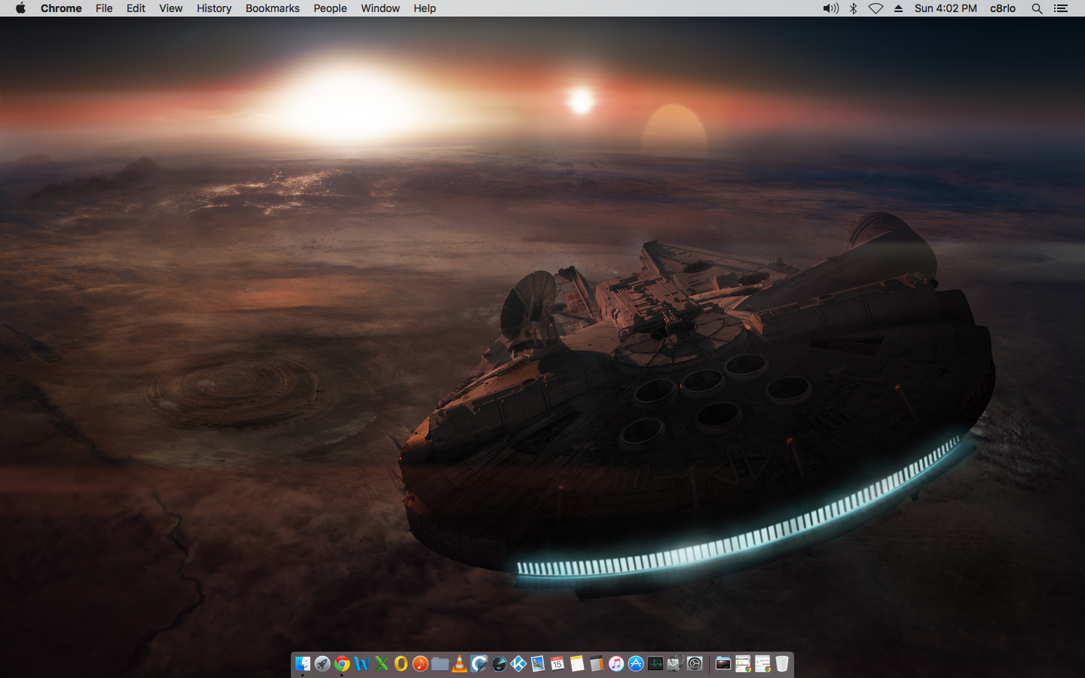Open the yellow O app in dock

[x=401, y=664]
